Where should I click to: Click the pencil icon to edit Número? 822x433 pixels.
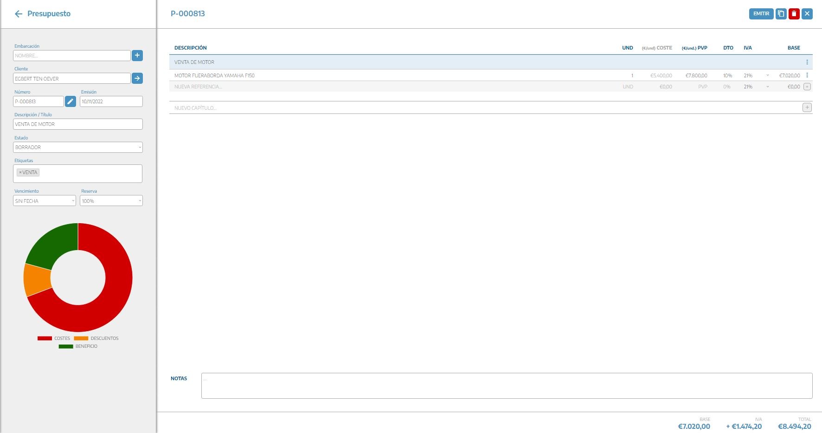71,101
